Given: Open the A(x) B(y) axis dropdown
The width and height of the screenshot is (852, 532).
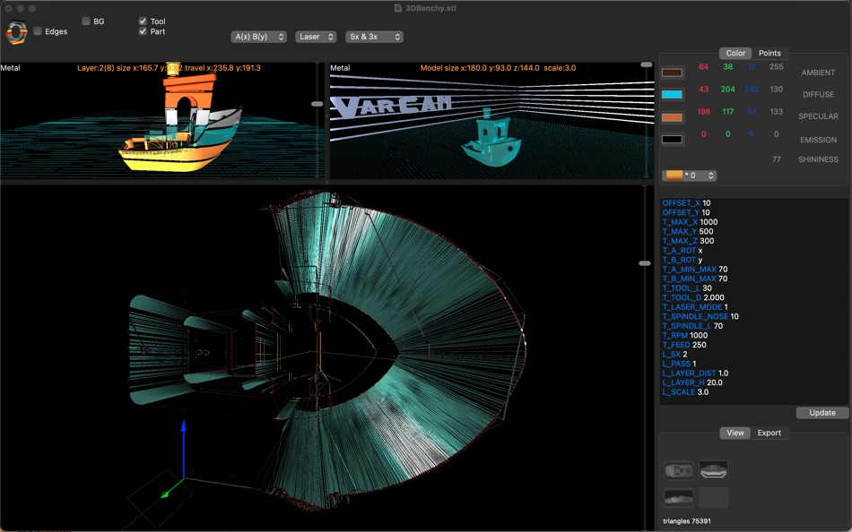Looking at the screenshot, I should pyautogui.click(x=258, y=37).
